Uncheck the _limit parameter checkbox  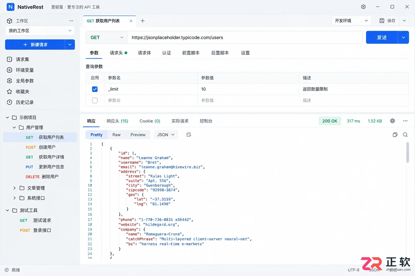pos(95,89)
